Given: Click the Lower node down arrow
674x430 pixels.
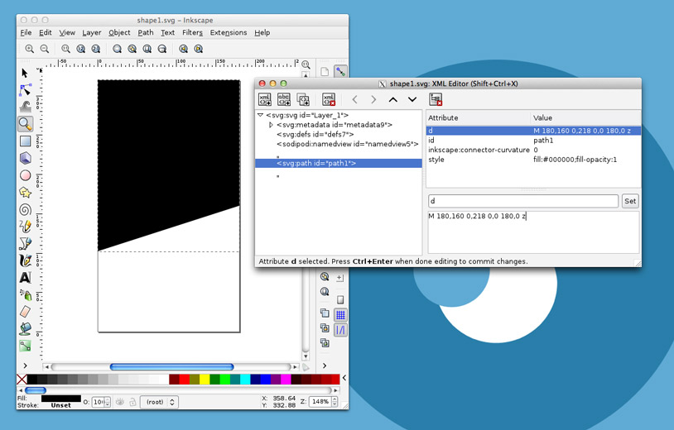Looking at the screenshot, I should (412, 99).
